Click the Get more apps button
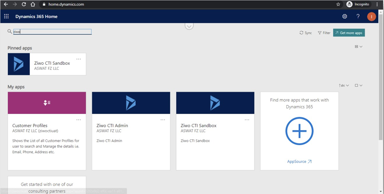The height and width of the screenshot is (194, 384). click(x=349, y=33)
